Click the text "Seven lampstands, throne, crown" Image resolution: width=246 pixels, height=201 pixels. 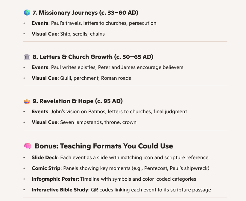pyautogui.click(x=98, y=122)
